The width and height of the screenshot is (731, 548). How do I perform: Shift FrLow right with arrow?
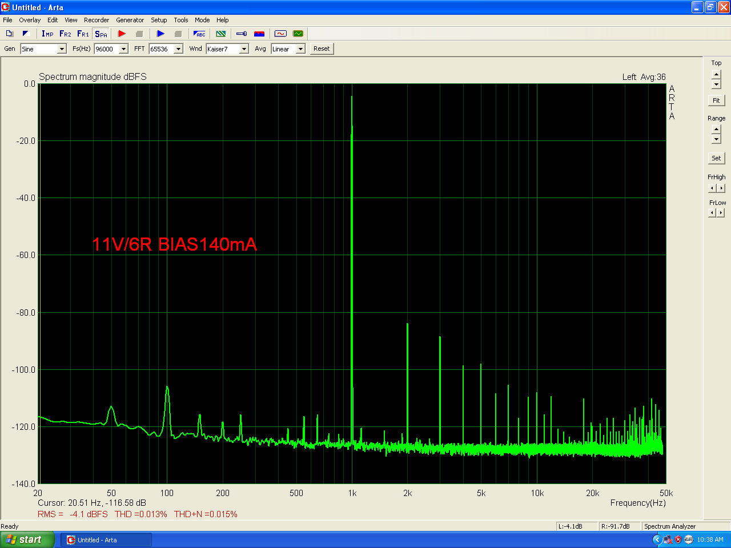(721, 213)
